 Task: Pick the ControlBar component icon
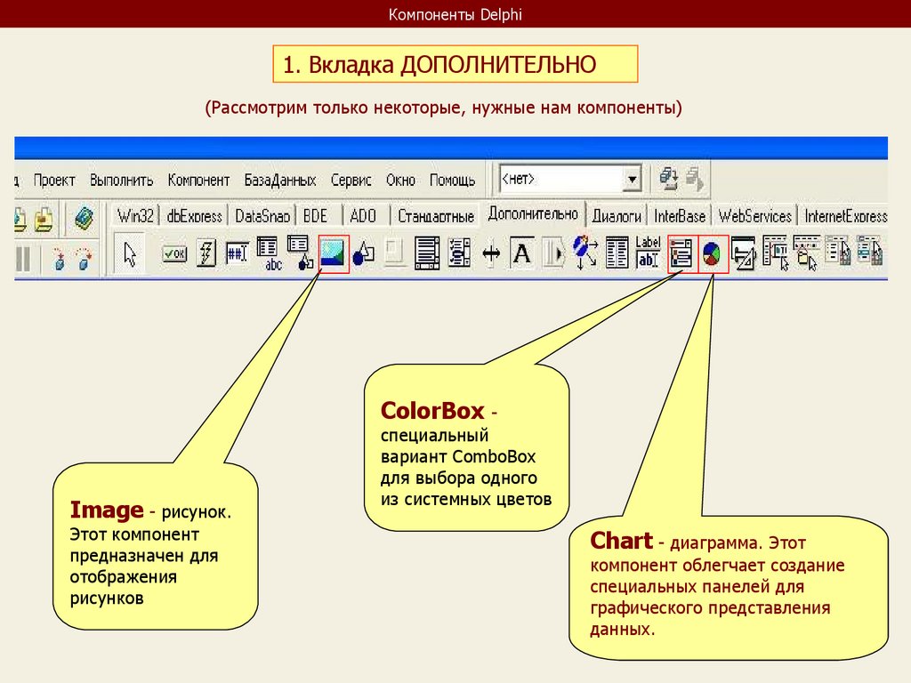(554, 253)
